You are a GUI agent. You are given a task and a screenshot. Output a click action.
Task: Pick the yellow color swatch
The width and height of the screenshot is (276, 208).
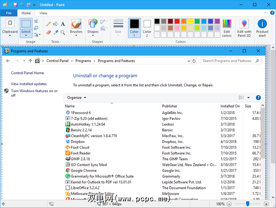click(190, 21)
